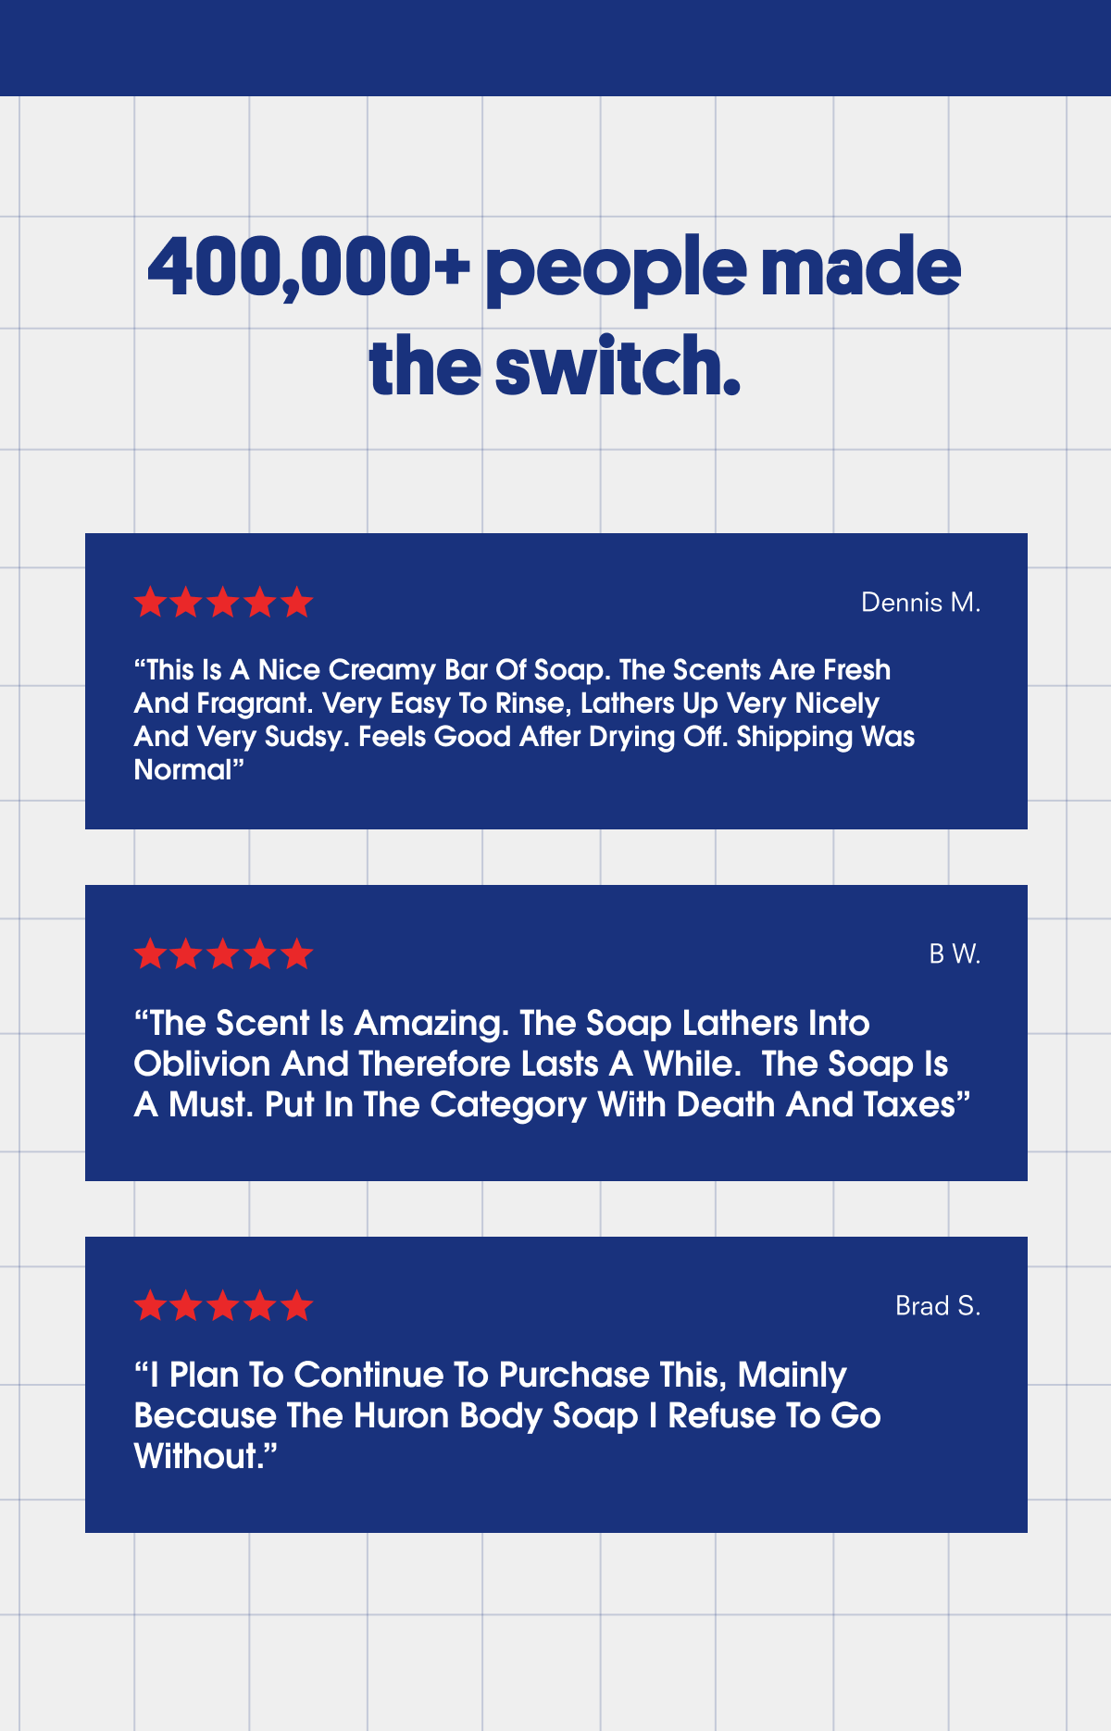Image resolution: width=1111 pixels, height=1731 pixels.
Task: Click the reviewer name Dennis M.
Action: [x=920, y=603]
